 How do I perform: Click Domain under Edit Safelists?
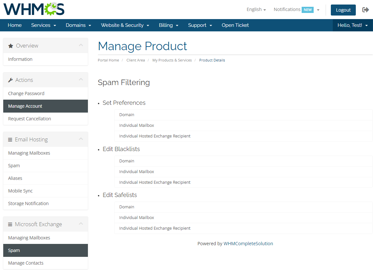click(243, 207)
